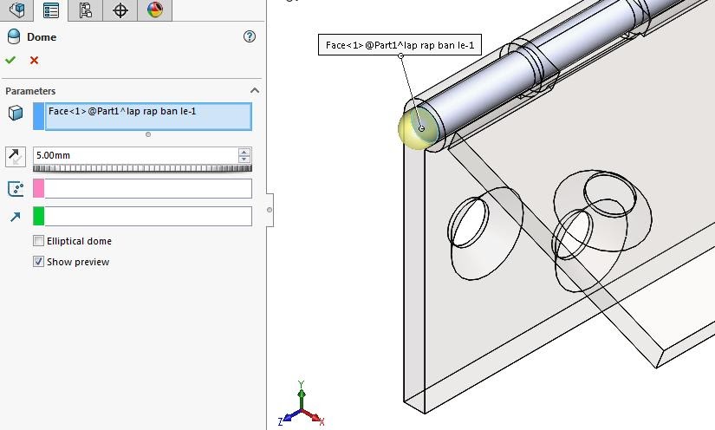
Task: Open Dome help question mark
Action: [250, 36]
